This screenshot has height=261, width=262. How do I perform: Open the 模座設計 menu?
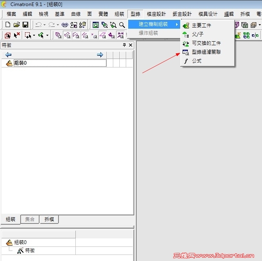point(156,14)
